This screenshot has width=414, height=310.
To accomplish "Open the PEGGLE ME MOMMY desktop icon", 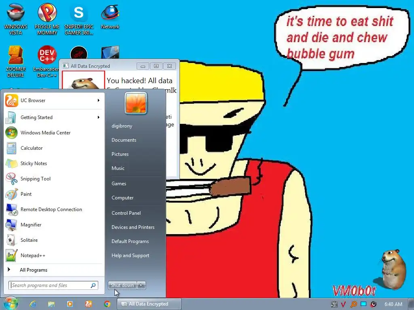I will pos(47,19).
